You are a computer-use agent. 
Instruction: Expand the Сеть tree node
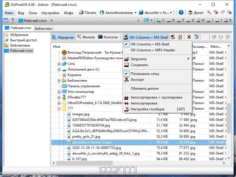point(59,64)
